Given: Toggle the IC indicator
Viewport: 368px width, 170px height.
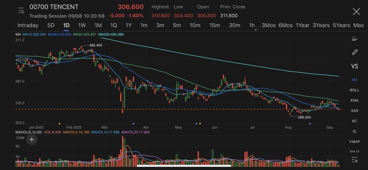Looking at the screenshot, I should click(x=354, y=132).
